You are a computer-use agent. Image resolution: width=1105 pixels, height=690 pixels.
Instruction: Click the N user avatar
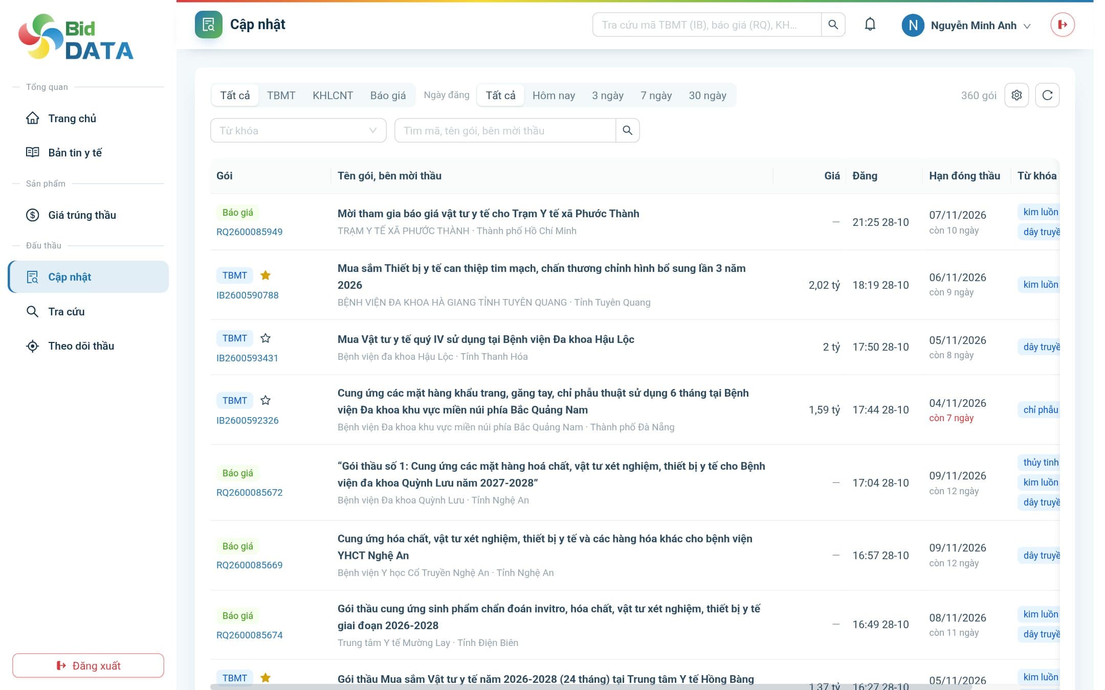(913, 25)
